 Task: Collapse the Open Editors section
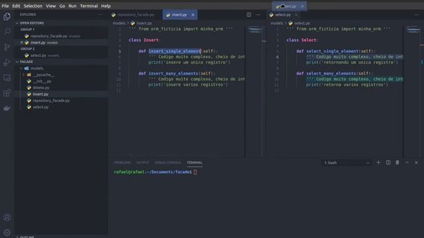[x=32, y=23]
